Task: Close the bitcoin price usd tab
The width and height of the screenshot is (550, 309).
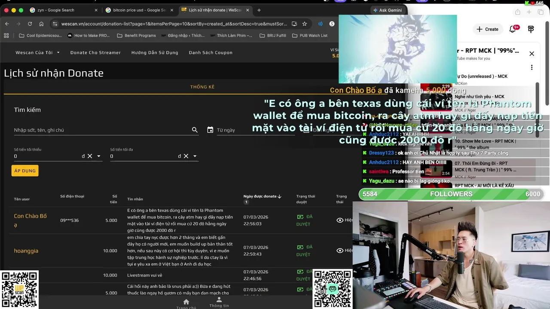Action: coord(171,10)
